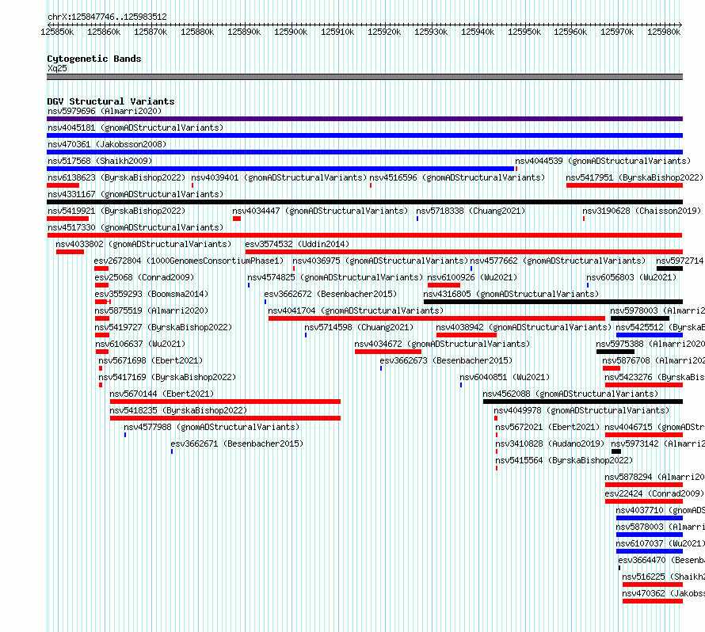Click the nsv5979696 (Almarri2020) variant label
This screenshot has height=632, width=705.
click(x=105, y=111)
